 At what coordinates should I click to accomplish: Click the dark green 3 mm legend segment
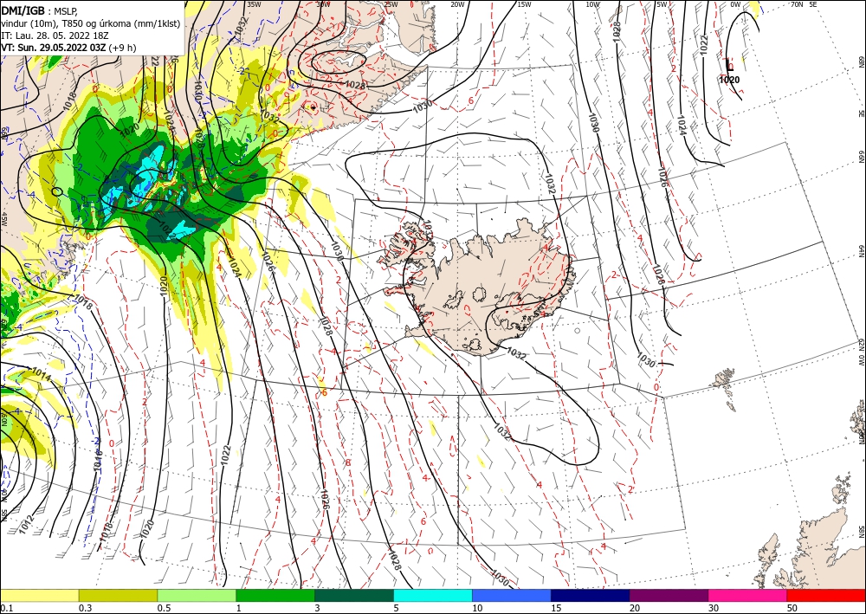point(354,595)
